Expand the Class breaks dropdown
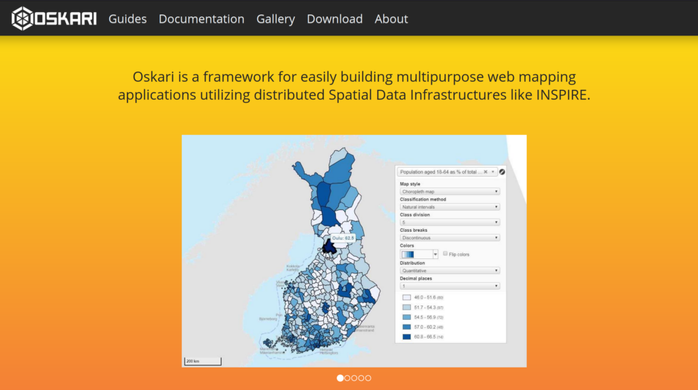 [x=450, y=238]
